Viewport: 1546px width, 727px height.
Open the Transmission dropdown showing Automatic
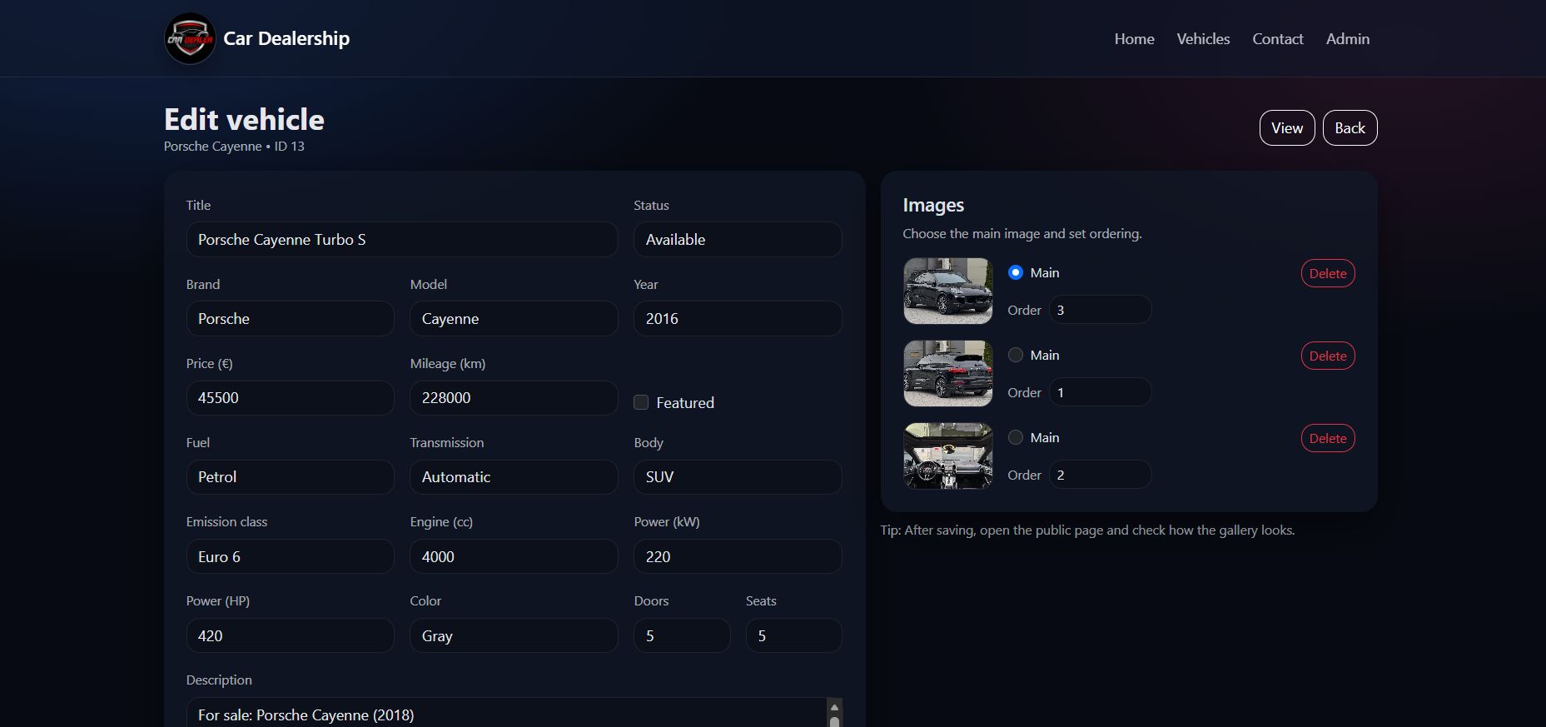pyautogui.click(x=514, y=477)
